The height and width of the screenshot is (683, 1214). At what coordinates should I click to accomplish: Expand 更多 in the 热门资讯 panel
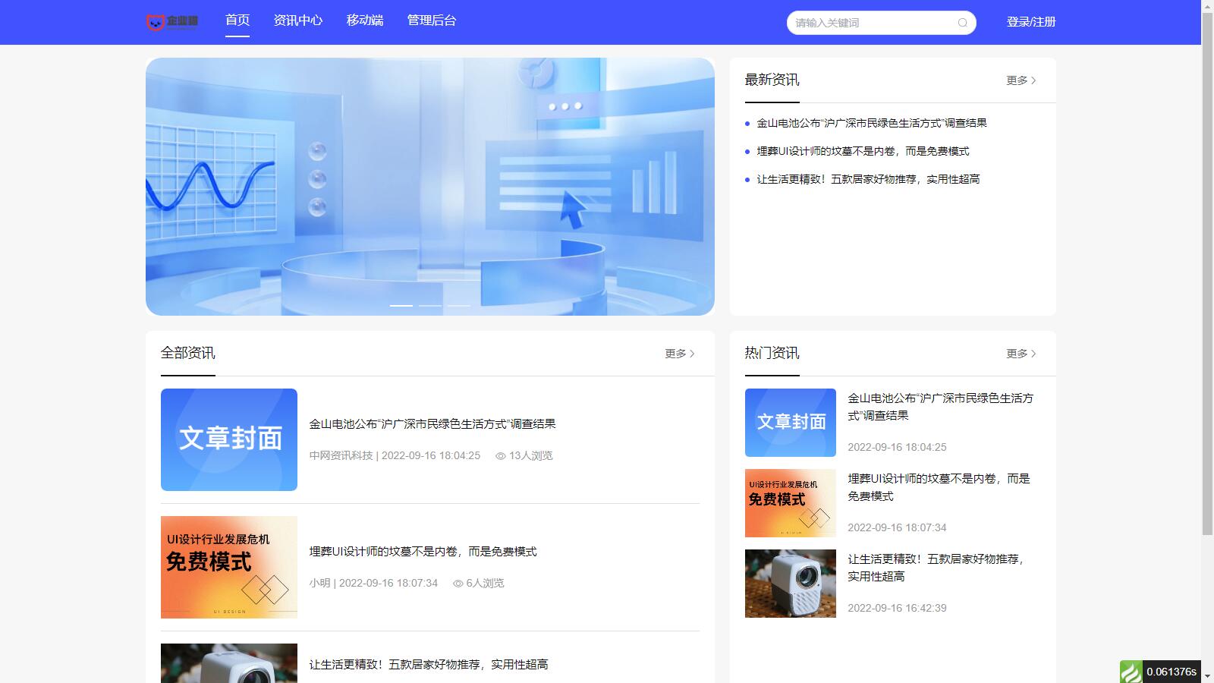point(1021,354)
